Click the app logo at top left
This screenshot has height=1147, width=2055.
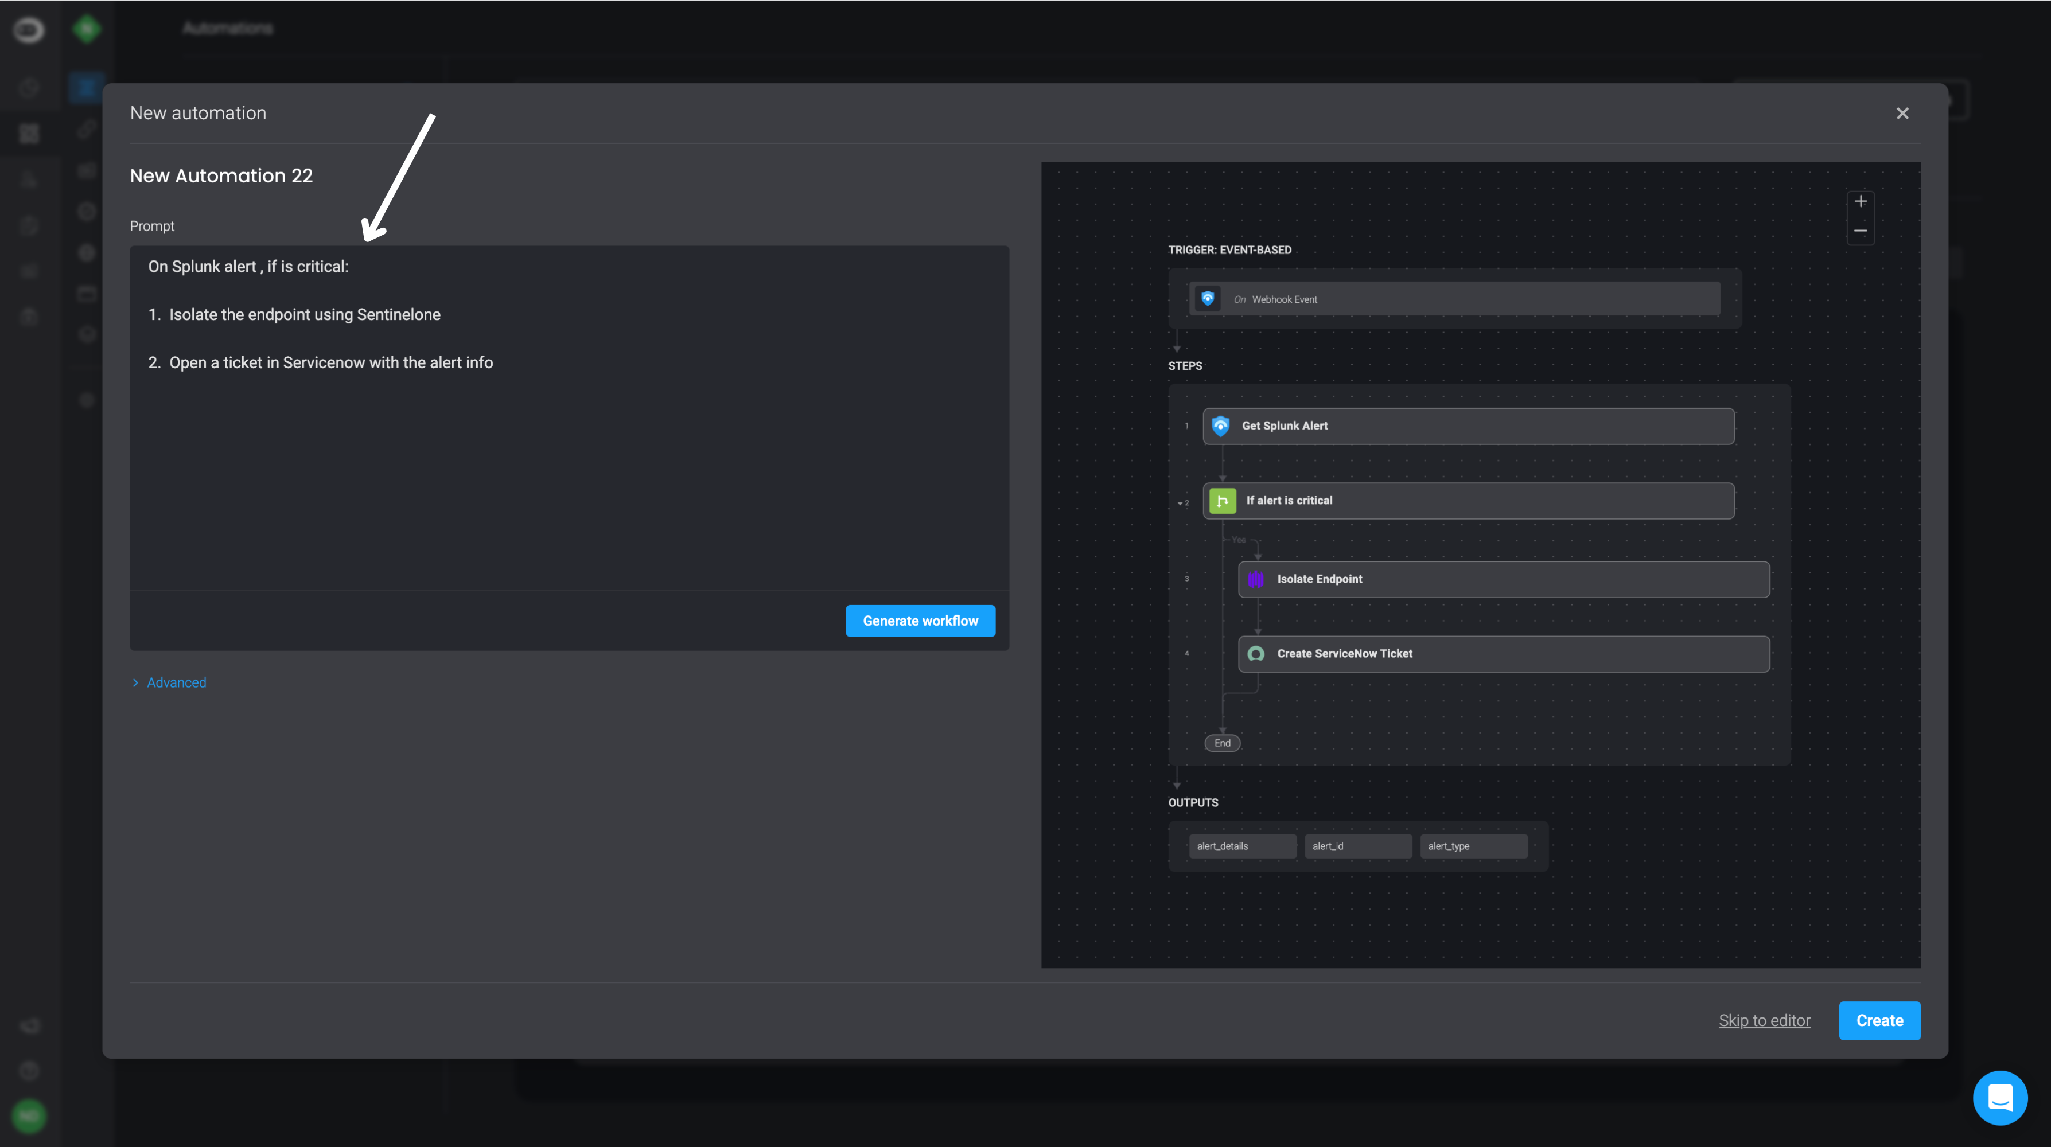pos(29,30)
